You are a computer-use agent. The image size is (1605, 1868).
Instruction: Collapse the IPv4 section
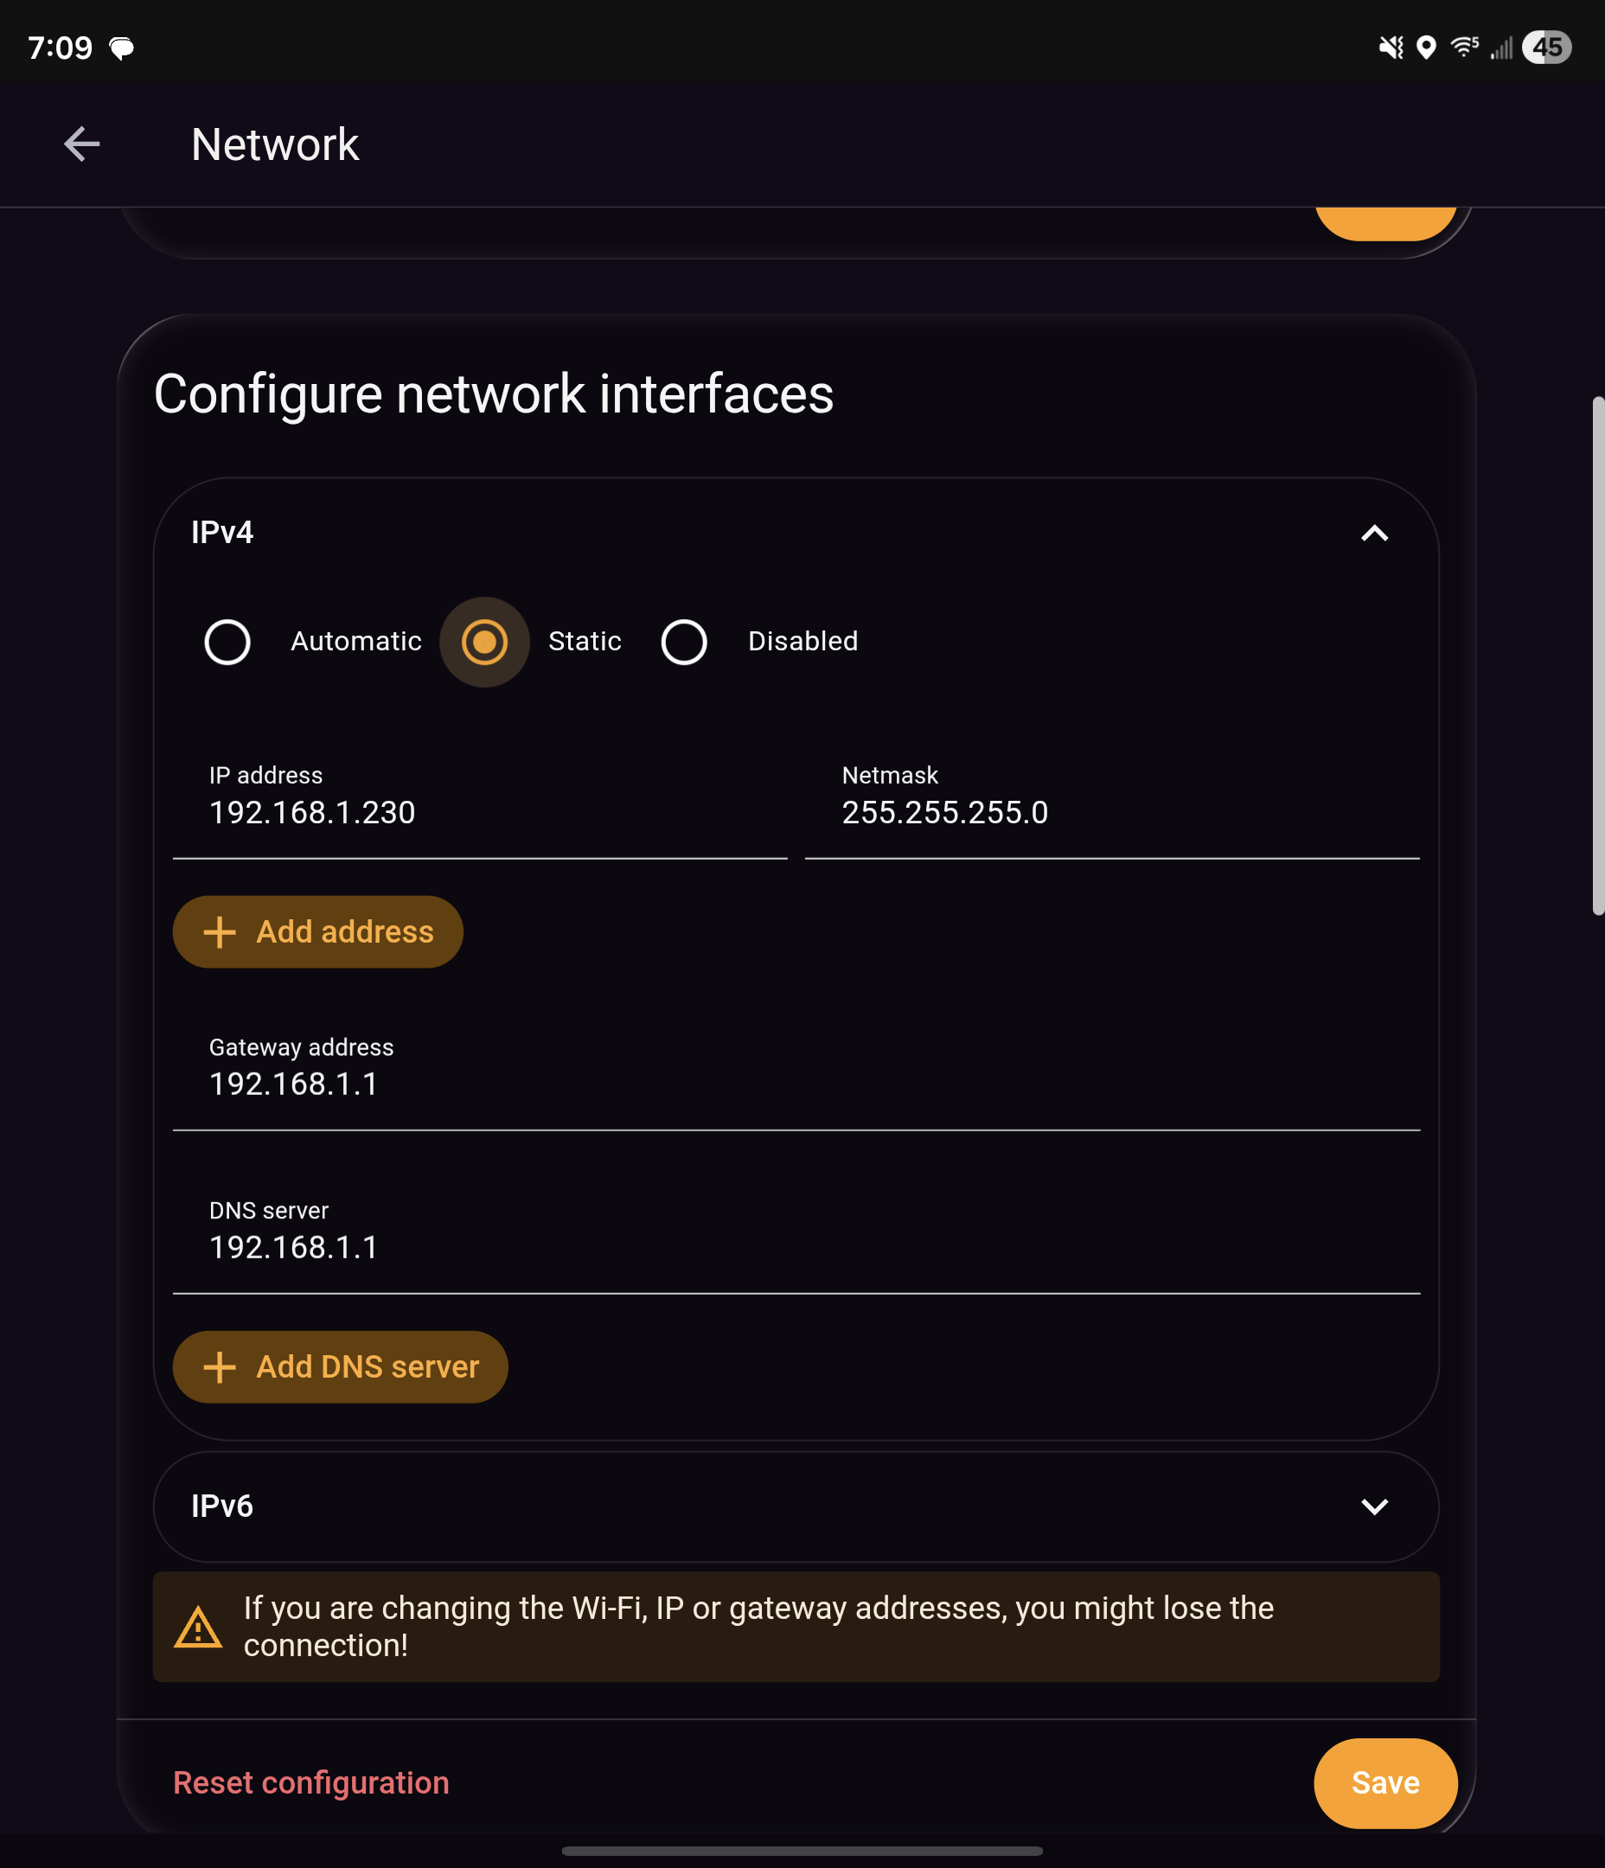click(1374, 533)
